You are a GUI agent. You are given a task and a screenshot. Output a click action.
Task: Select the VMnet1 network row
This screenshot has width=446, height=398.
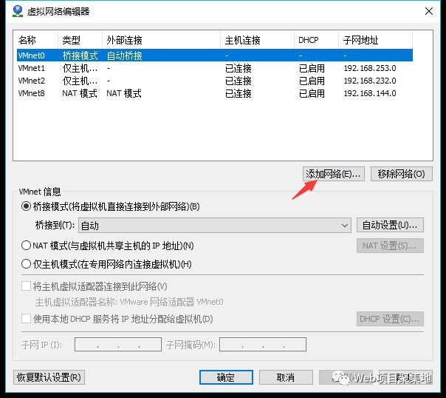tap(215, 68)
